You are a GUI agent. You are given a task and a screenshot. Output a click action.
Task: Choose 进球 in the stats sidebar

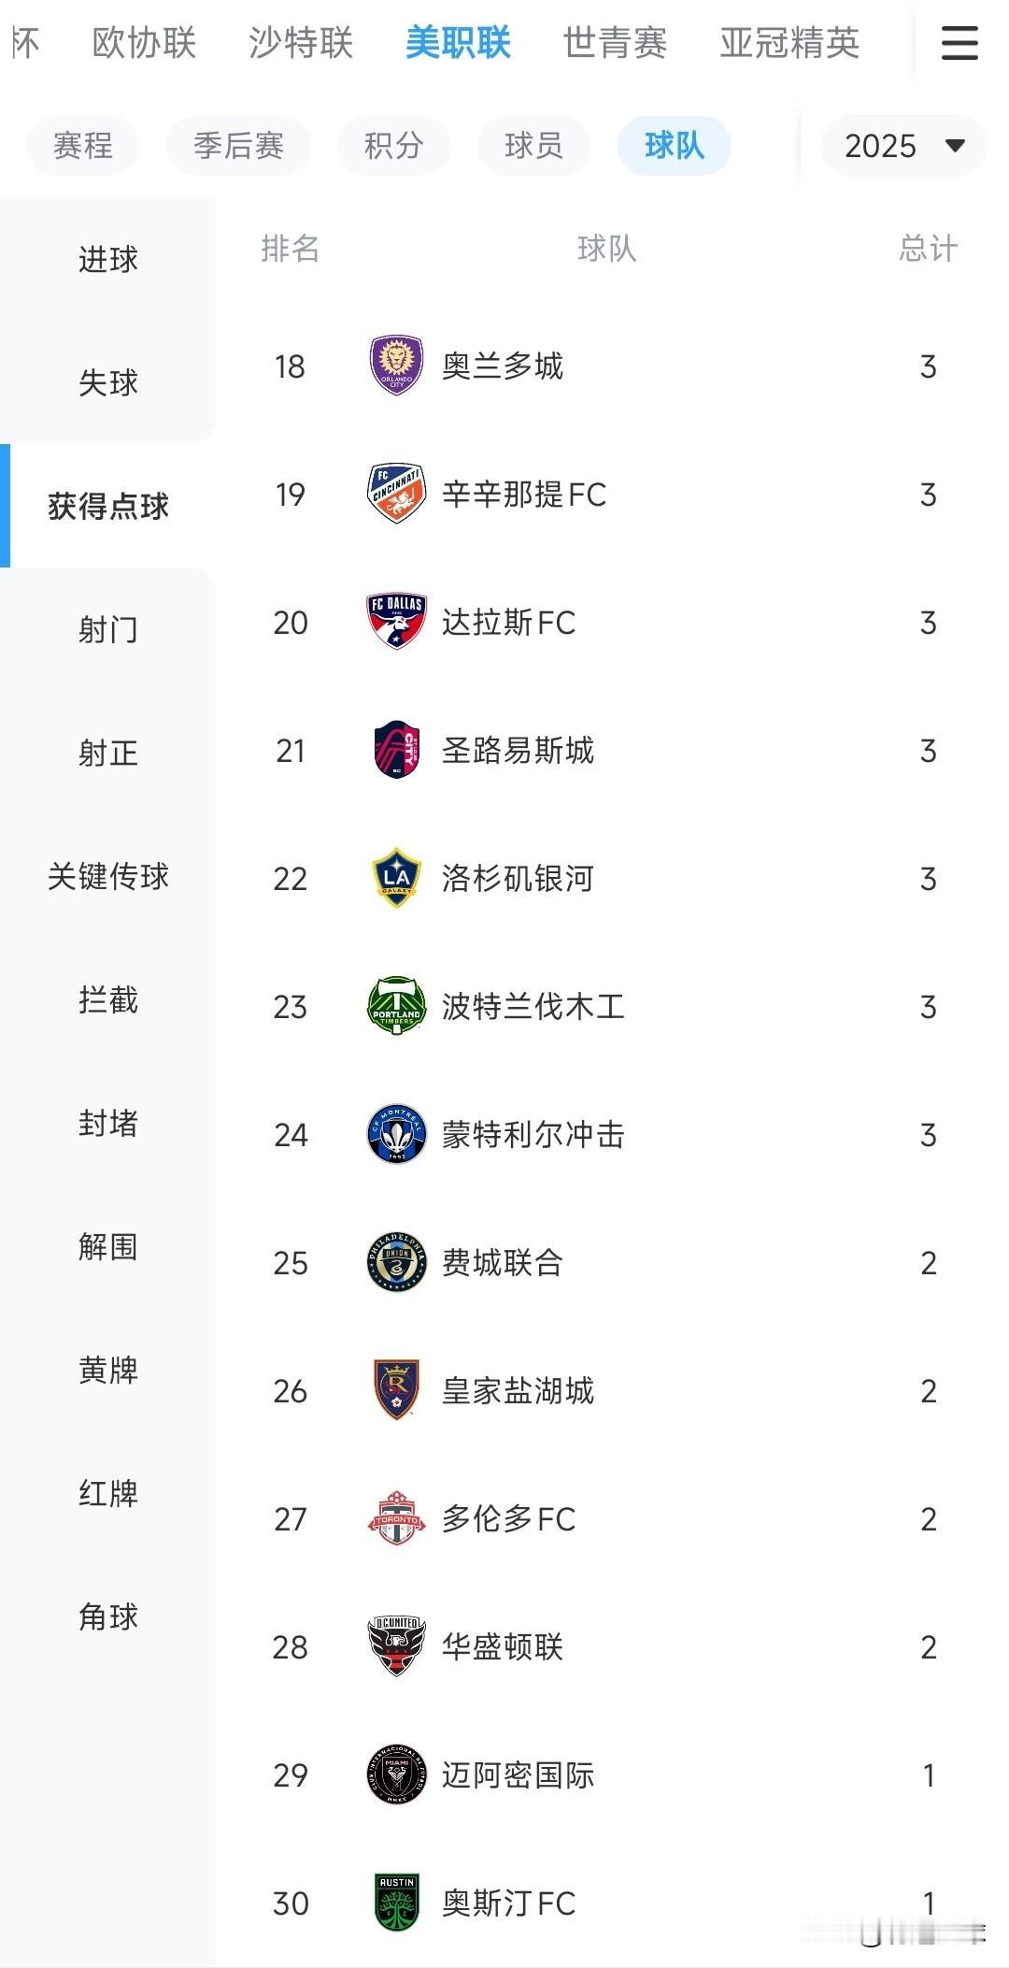pyautogui.click(x=107, y=259)
